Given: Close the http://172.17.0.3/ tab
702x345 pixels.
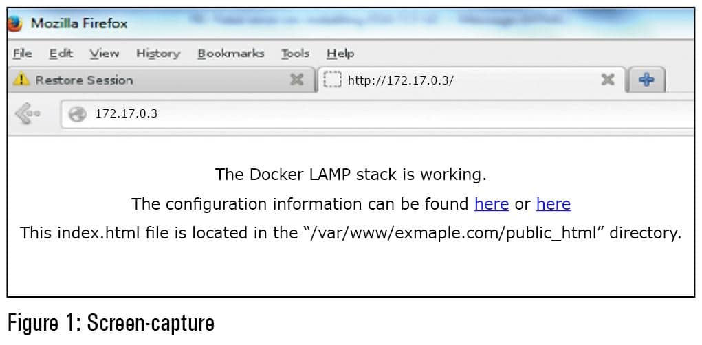Looking at the screenshot, I should click(x=608, y=80).
